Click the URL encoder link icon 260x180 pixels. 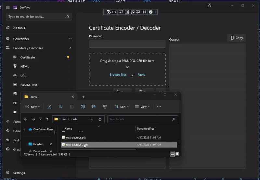[15, 75]
